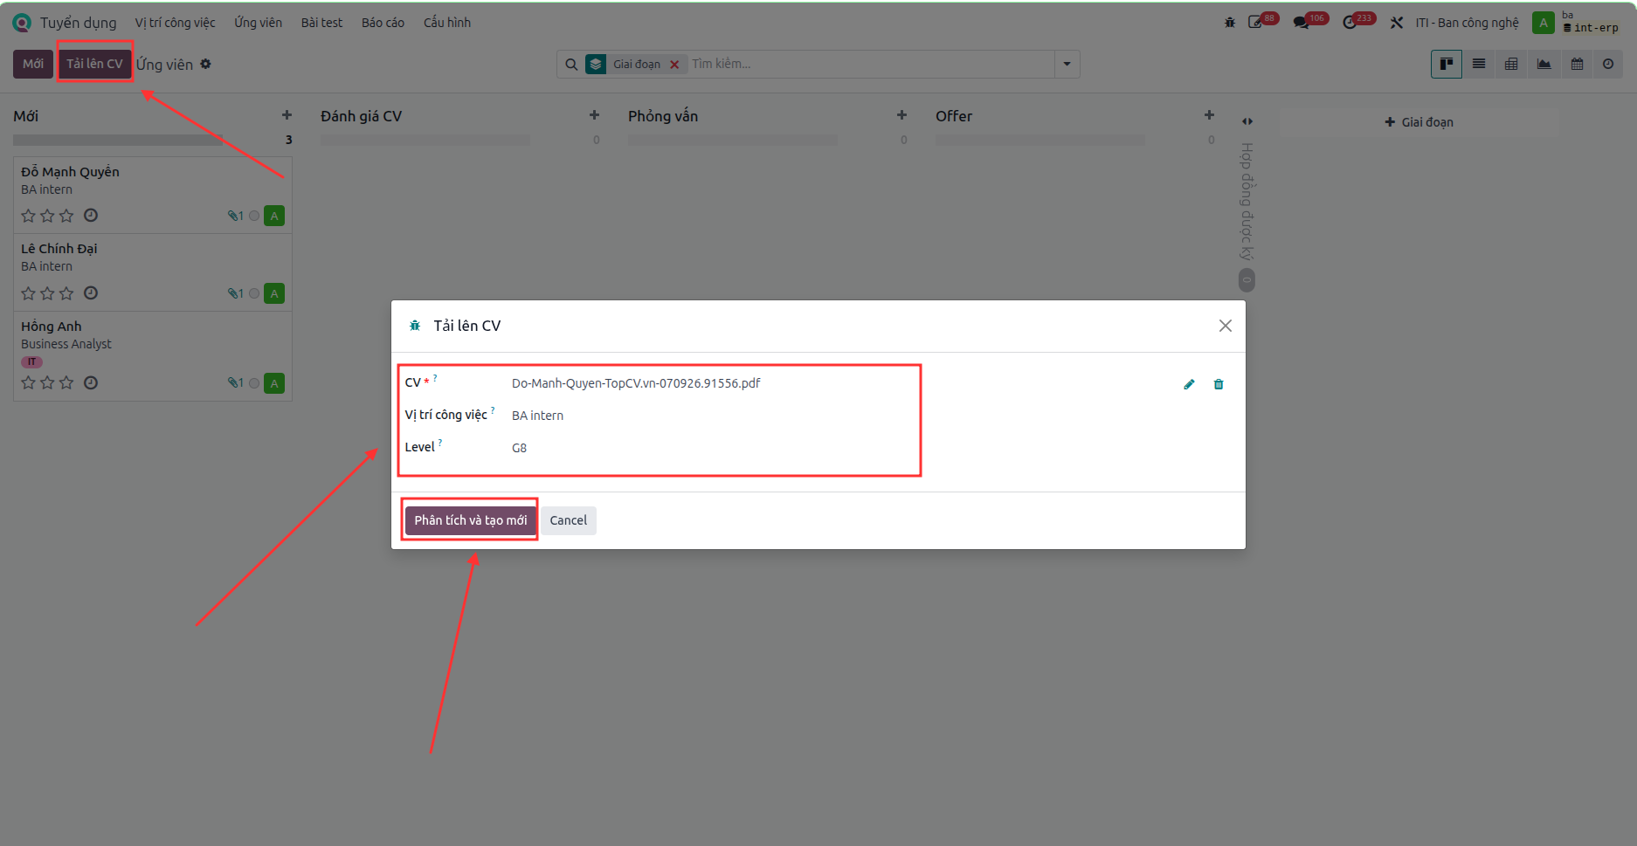This screenshot has width=1637, height=846.
Task: Click the Cancel button in dialog
Action: 568,520
